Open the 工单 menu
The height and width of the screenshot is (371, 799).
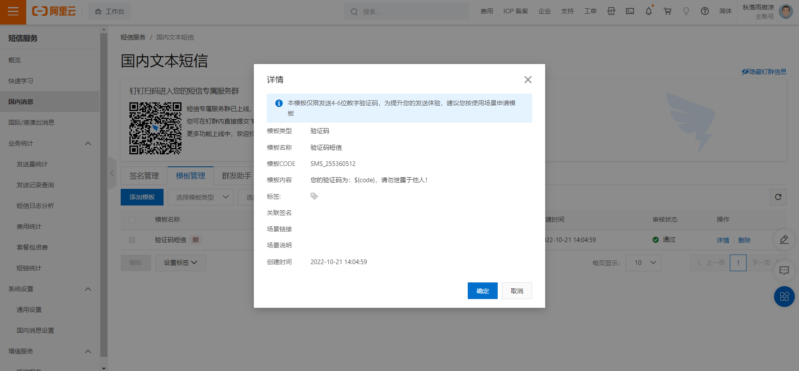590,12
